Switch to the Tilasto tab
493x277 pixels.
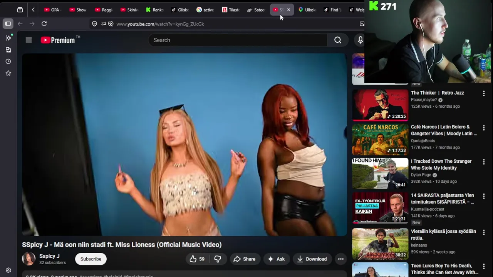point(231,10)
